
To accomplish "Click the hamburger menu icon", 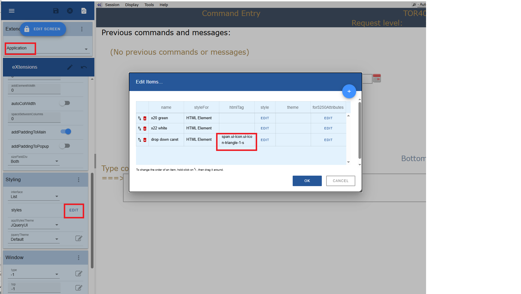I will click(x=12, y=11).
